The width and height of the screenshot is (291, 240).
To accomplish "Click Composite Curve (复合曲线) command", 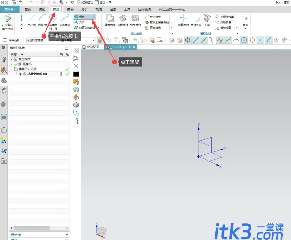I will (x=153, y=27).
